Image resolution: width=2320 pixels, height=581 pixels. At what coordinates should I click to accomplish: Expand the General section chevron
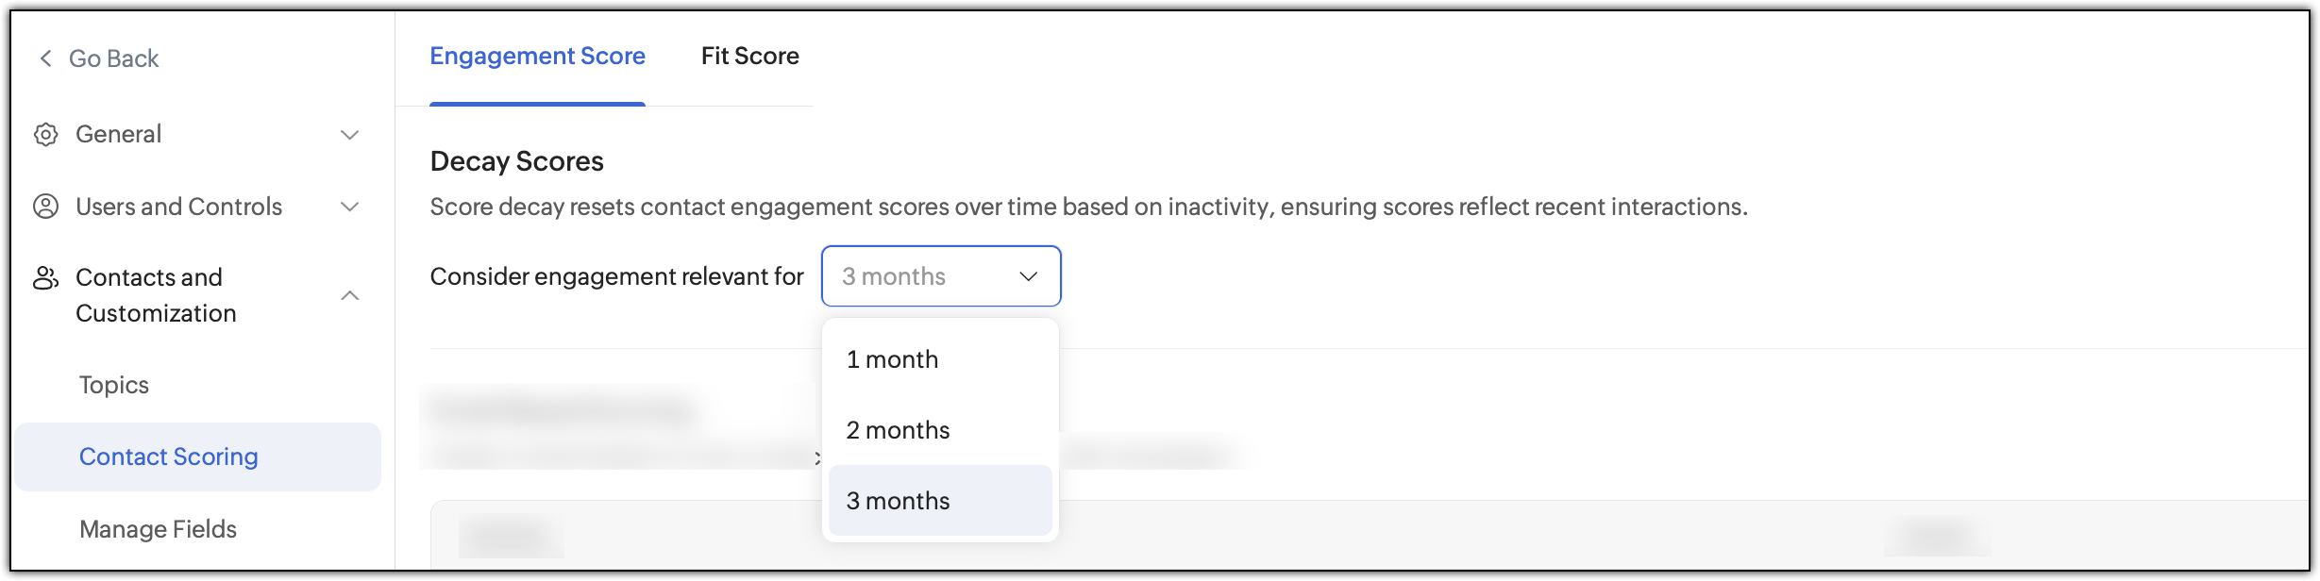350,135
